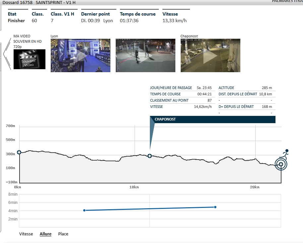The width and height of the screenshot is (303, 243).
Task: Click the Finisher status text
Action: coord(16,21)
